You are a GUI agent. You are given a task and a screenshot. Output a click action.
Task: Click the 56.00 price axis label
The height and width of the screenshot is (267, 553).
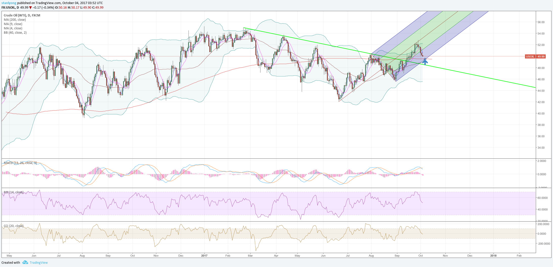pyautogui.click(x=541, y=22)
